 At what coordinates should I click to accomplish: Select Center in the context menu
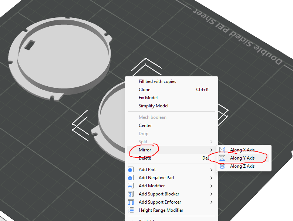point(145,125)
